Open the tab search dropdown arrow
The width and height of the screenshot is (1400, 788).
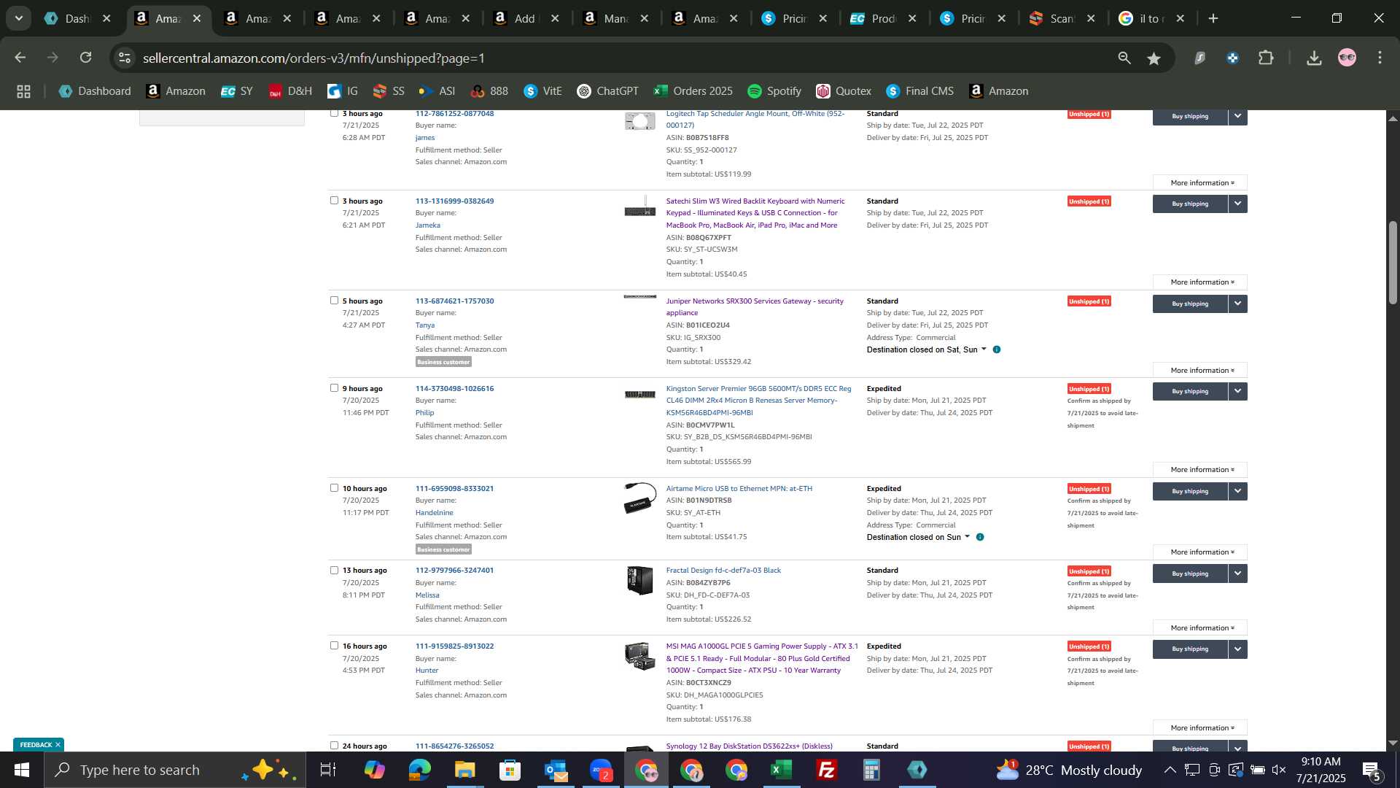click(x=19, y=18)
